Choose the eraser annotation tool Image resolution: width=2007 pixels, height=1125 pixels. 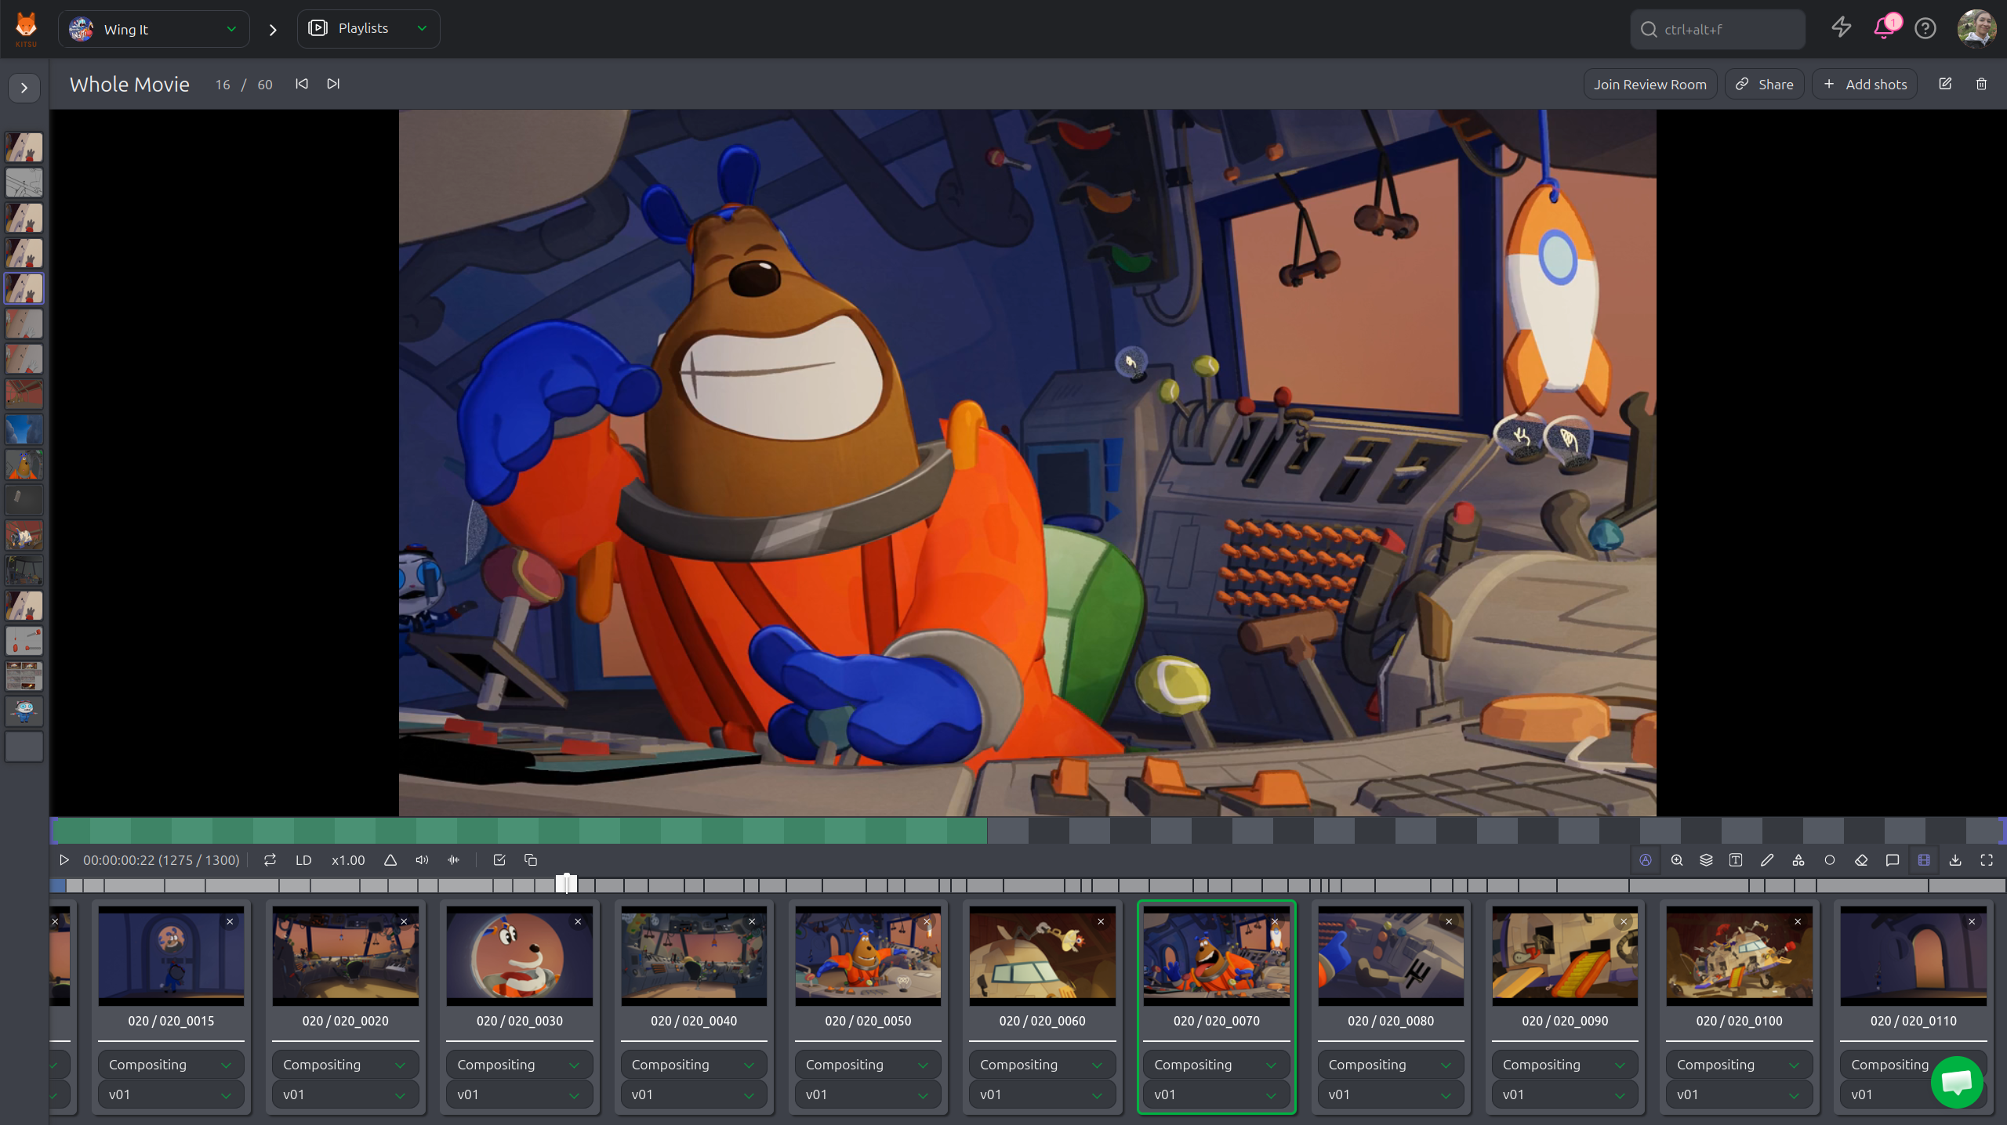[x=1861, y=860]
